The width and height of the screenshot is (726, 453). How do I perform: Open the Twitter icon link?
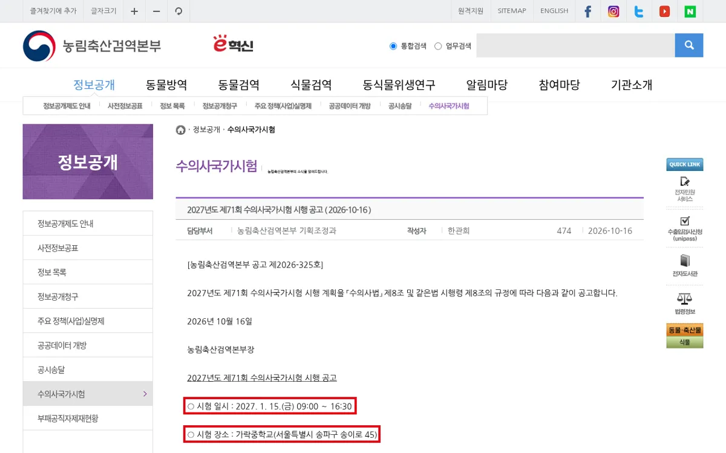tap(639, 11)
